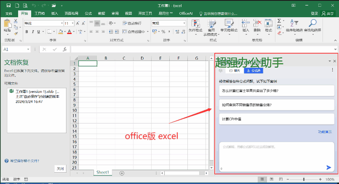Increase font size with larger A icon
Viewport: 339px width, 184px height.
click(78, 23)
